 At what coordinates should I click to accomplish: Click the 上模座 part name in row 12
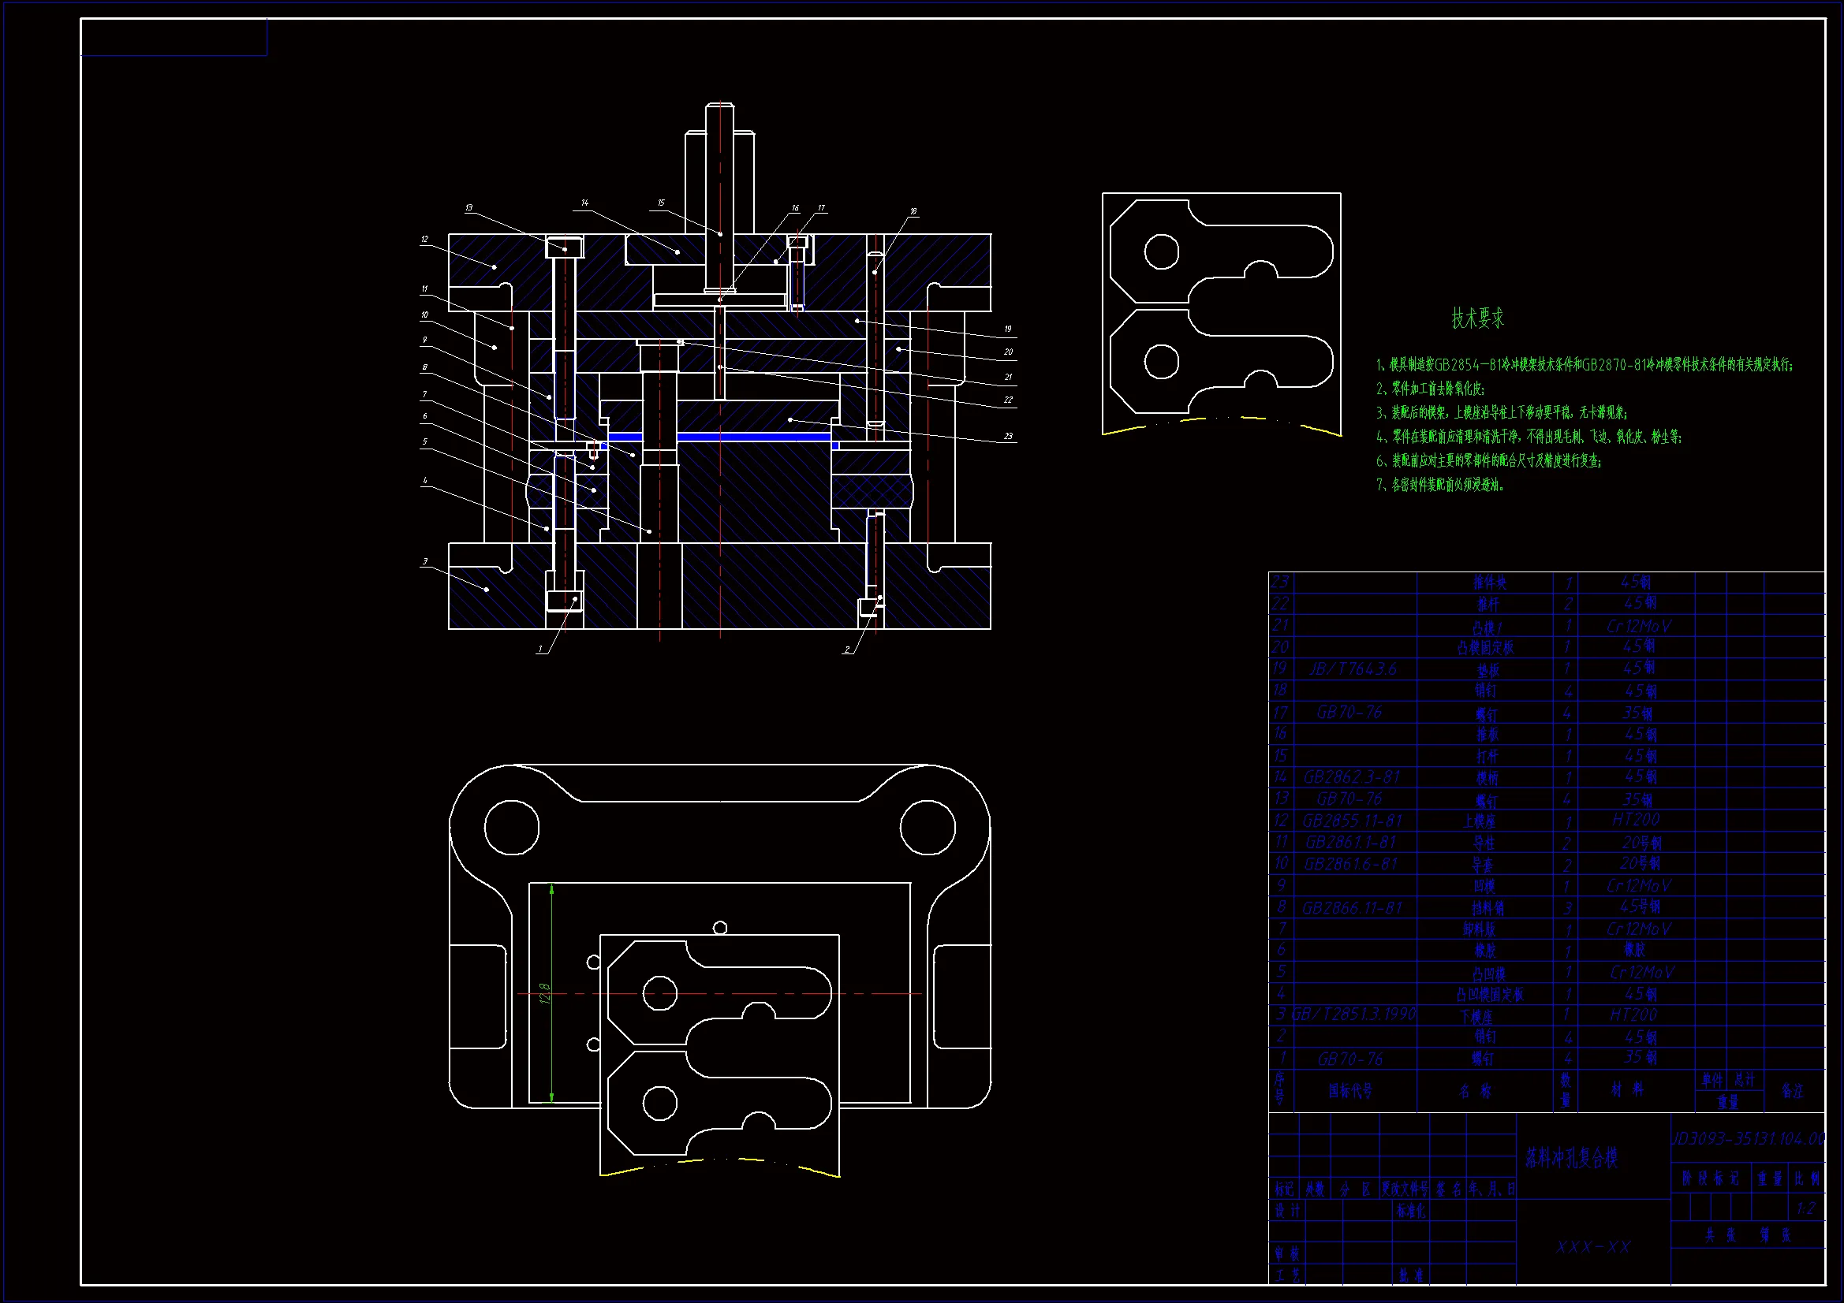pyautogui.click(x=1479, y=821)
